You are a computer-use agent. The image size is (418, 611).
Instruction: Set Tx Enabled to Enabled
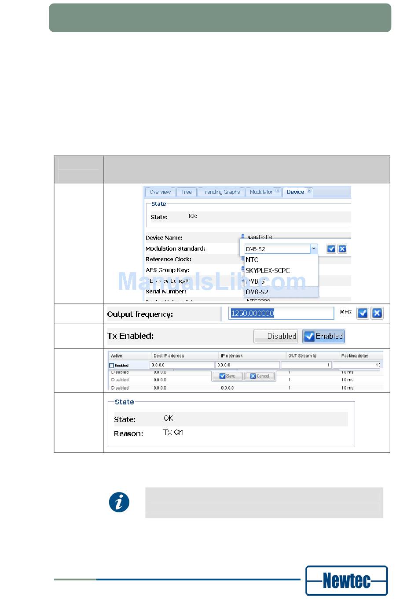tap(324, 336)
